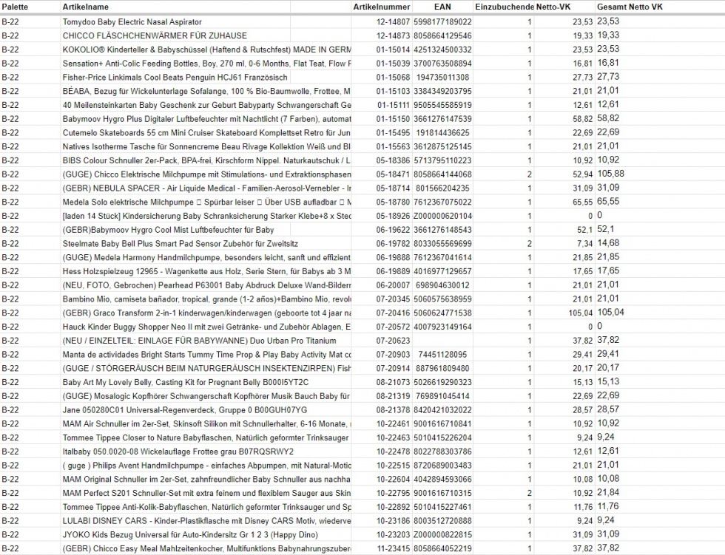This screenshot has width=725, height=555.
Task: Select EAN 8003512720888
Action: coord(442,520)
